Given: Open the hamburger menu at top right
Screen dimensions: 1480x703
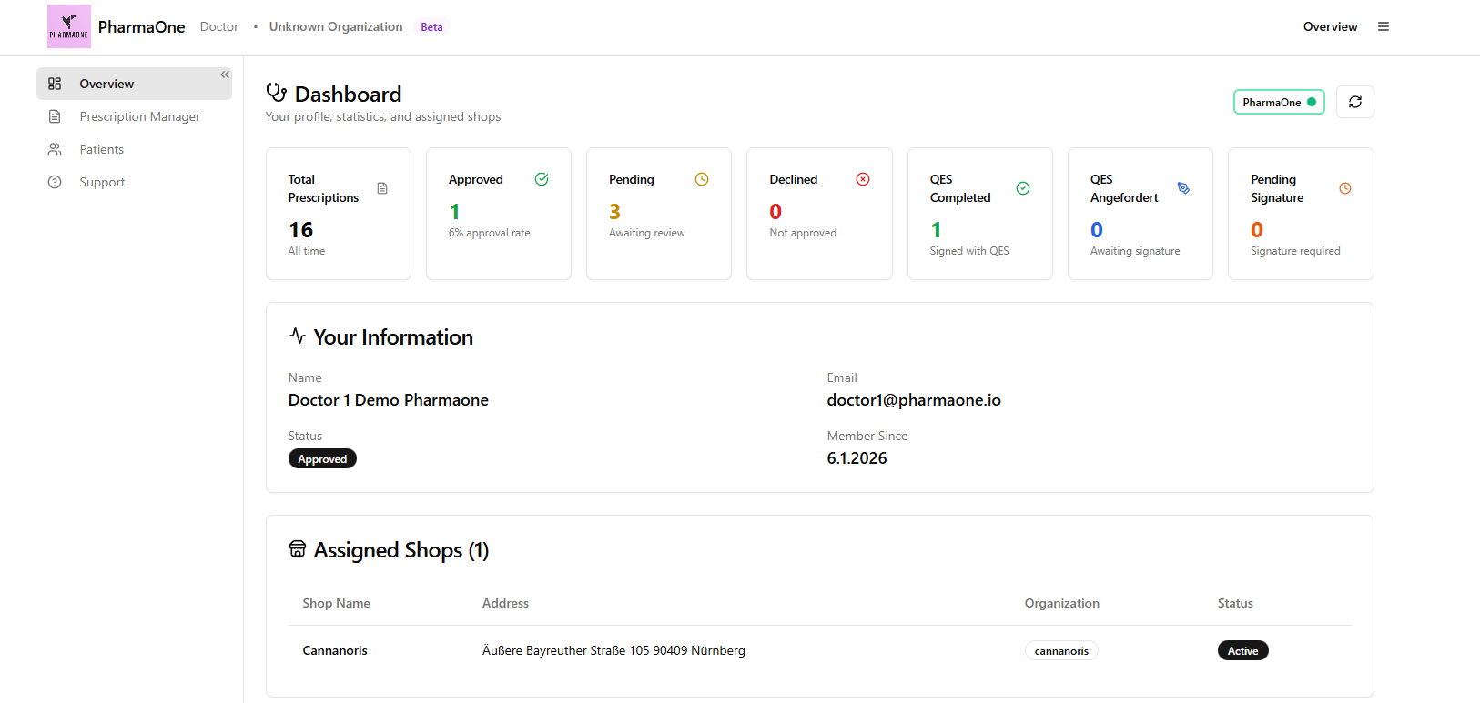Looking at the screenshot, I should (1383, 26).
